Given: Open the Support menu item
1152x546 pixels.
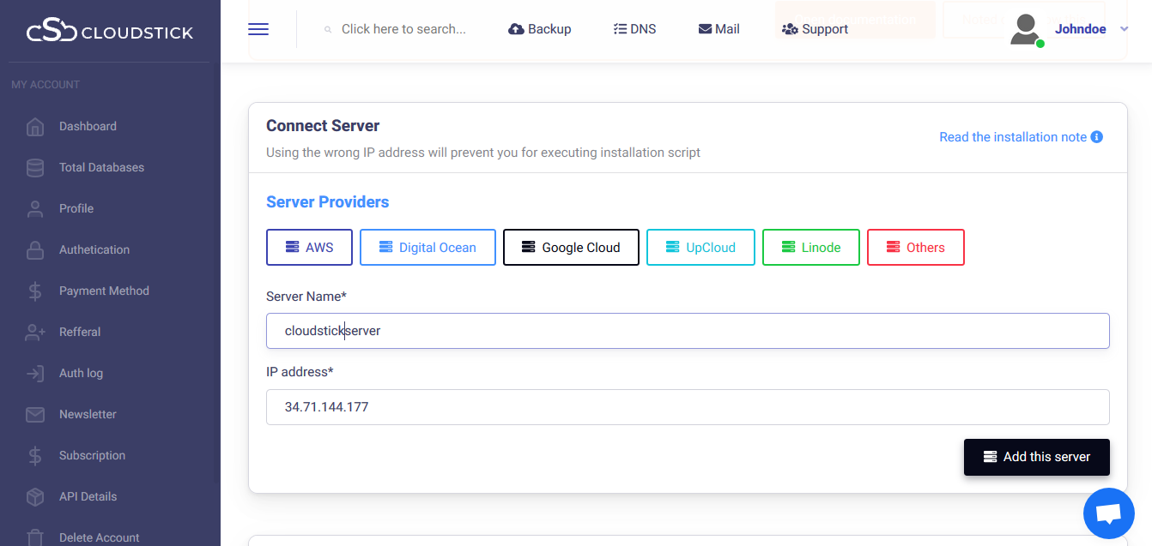Looking at the screenshot, I should [x=815, y=29].
